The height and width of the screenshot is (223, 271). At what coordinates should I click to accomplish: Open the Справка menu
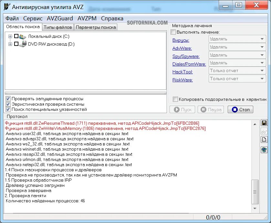(112, 18)
